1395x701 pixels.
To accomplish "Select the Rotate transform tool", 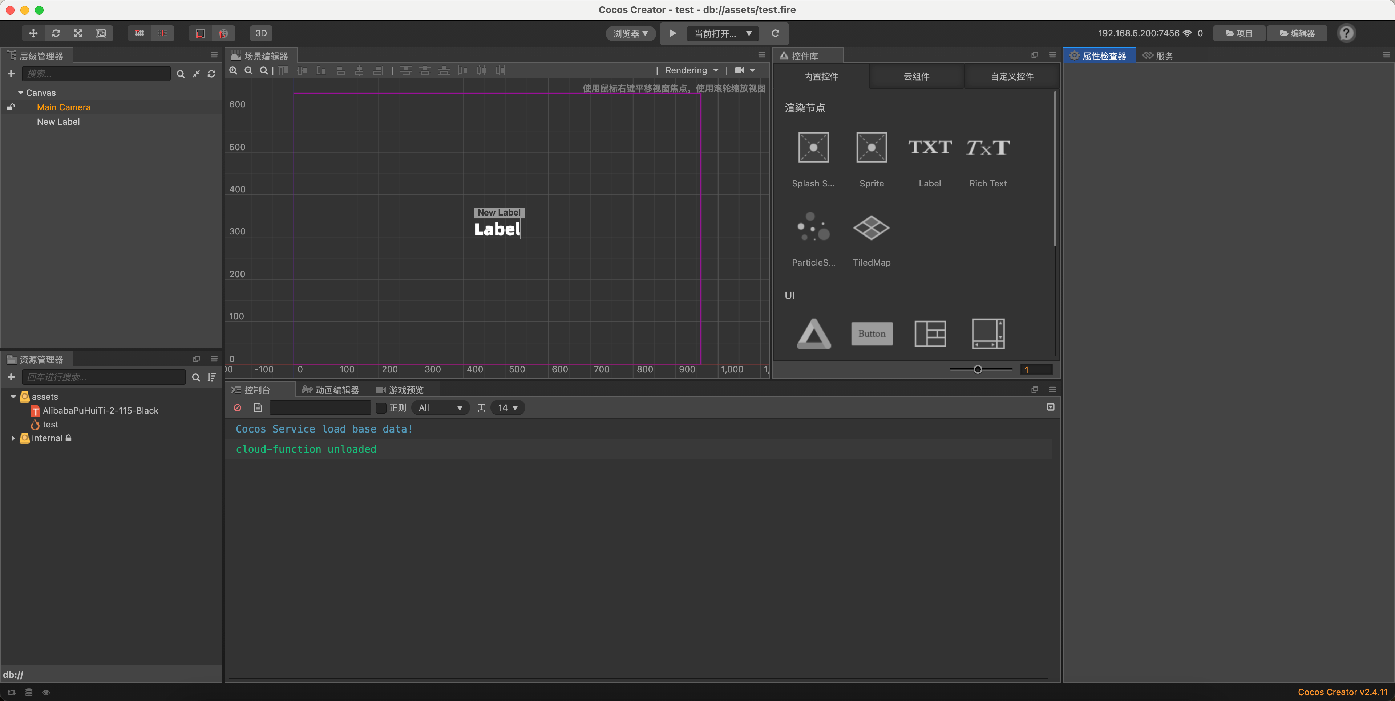I will tap(56, 33).
